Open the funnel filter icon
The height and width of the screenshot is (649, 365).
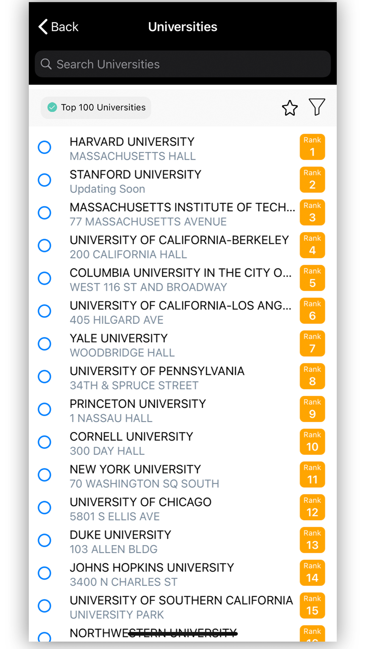pyautogui.click(x=317, y=107)
